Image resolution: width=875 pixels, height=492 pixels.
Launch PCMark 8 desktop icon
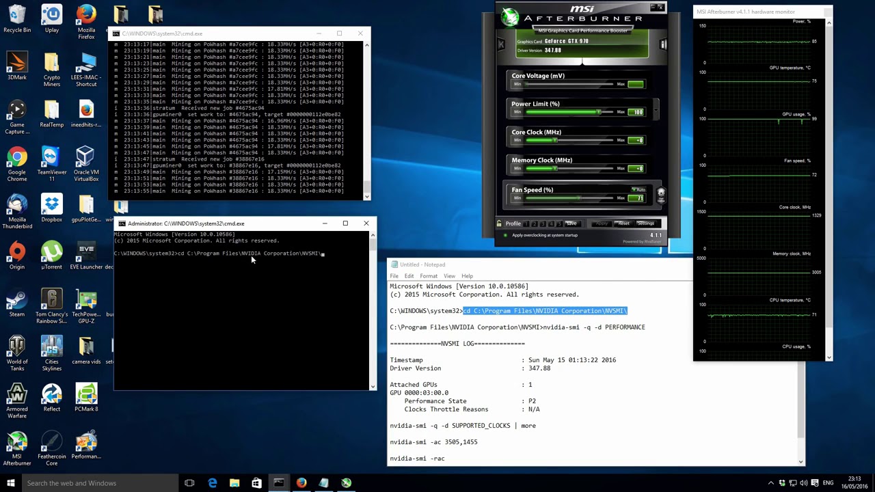point(86,398)
